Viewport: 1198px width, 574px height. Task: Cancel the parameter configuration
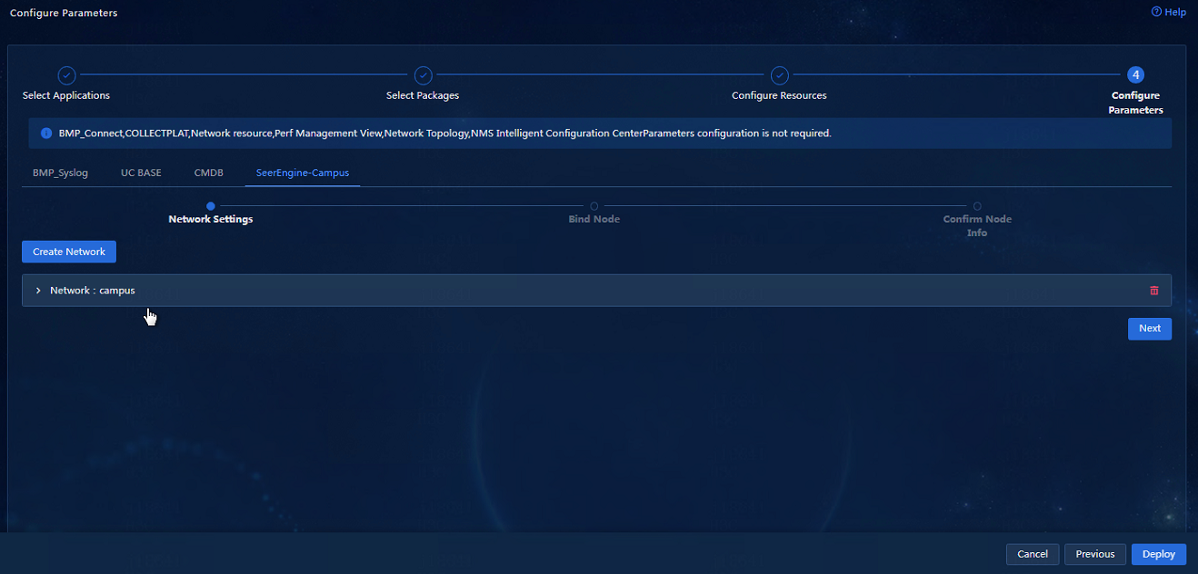[x=1033, y=554]
